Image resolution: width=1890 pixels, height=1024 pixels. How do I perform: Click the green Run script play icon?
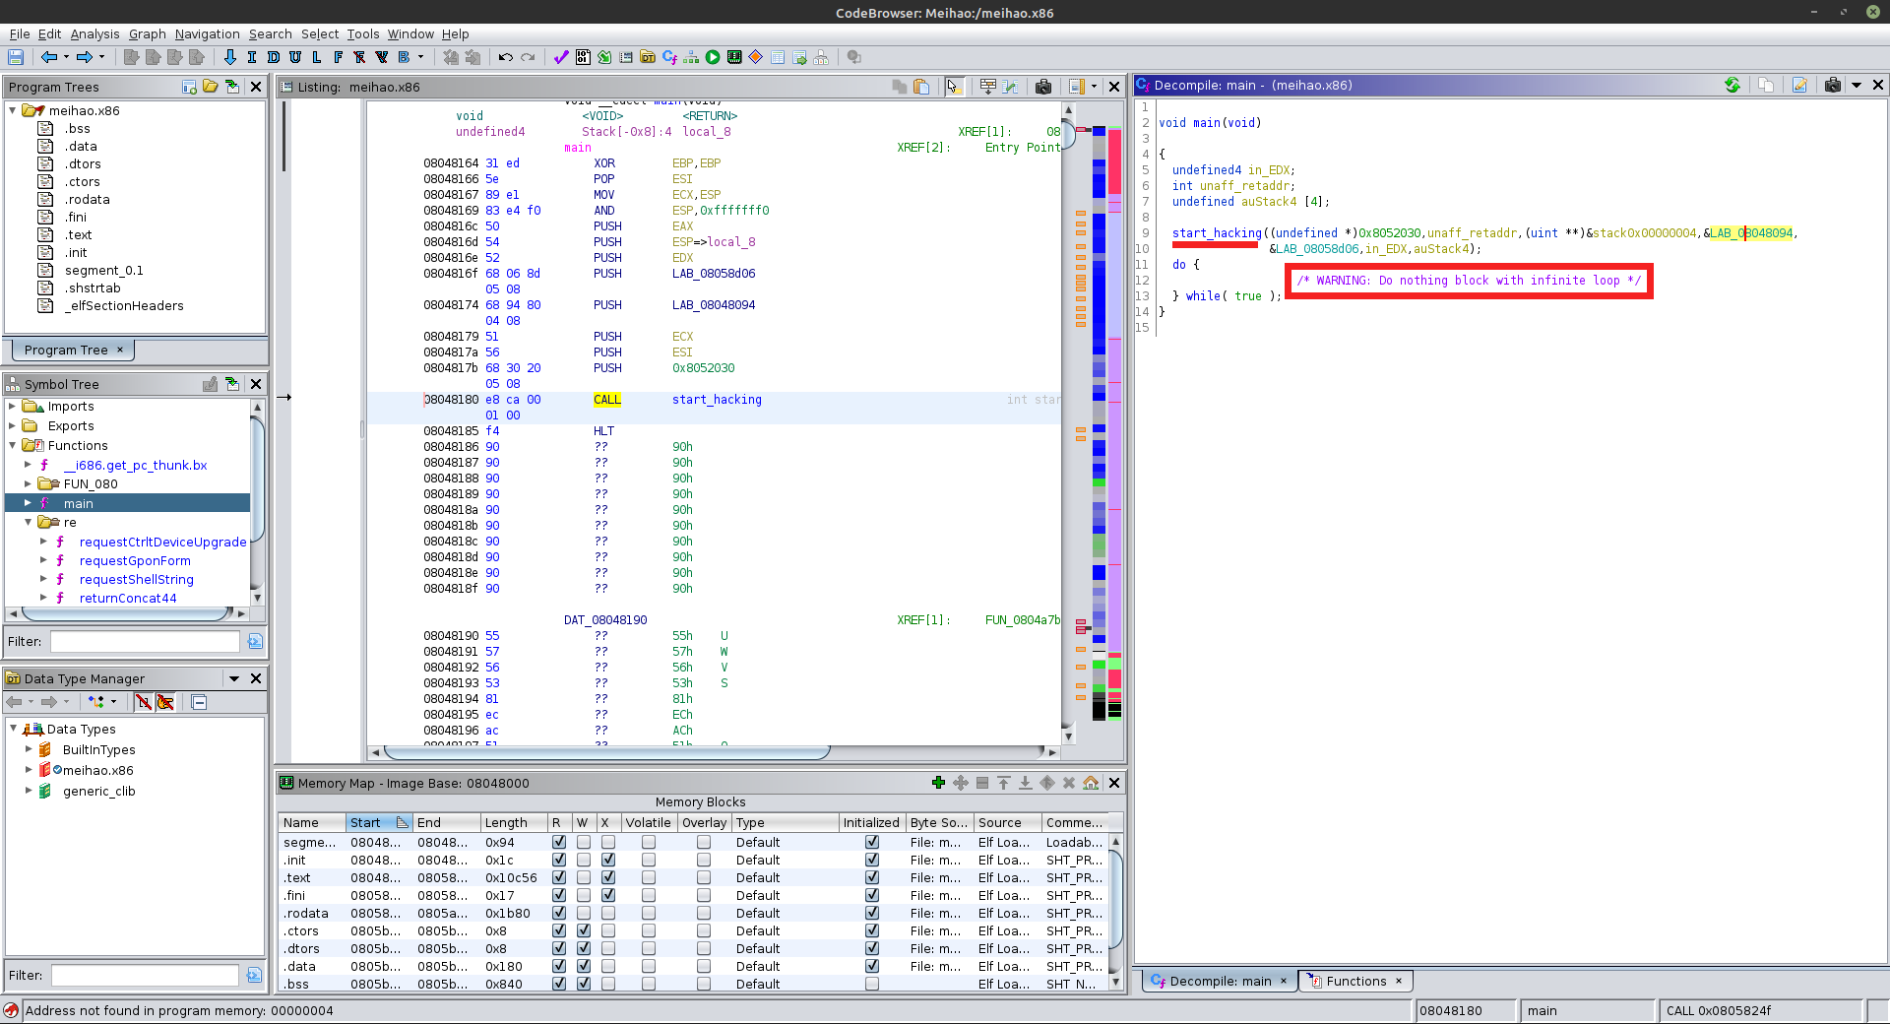(x=713, y=57)
